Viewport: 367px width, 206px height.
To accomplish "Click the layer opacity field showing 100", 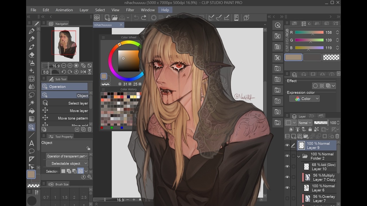I will [x=333, y=123].
